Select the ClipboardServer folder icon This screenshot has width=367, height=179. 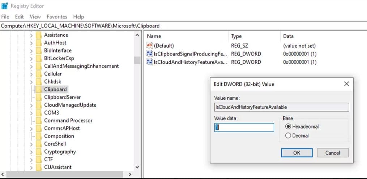(39, 97)
